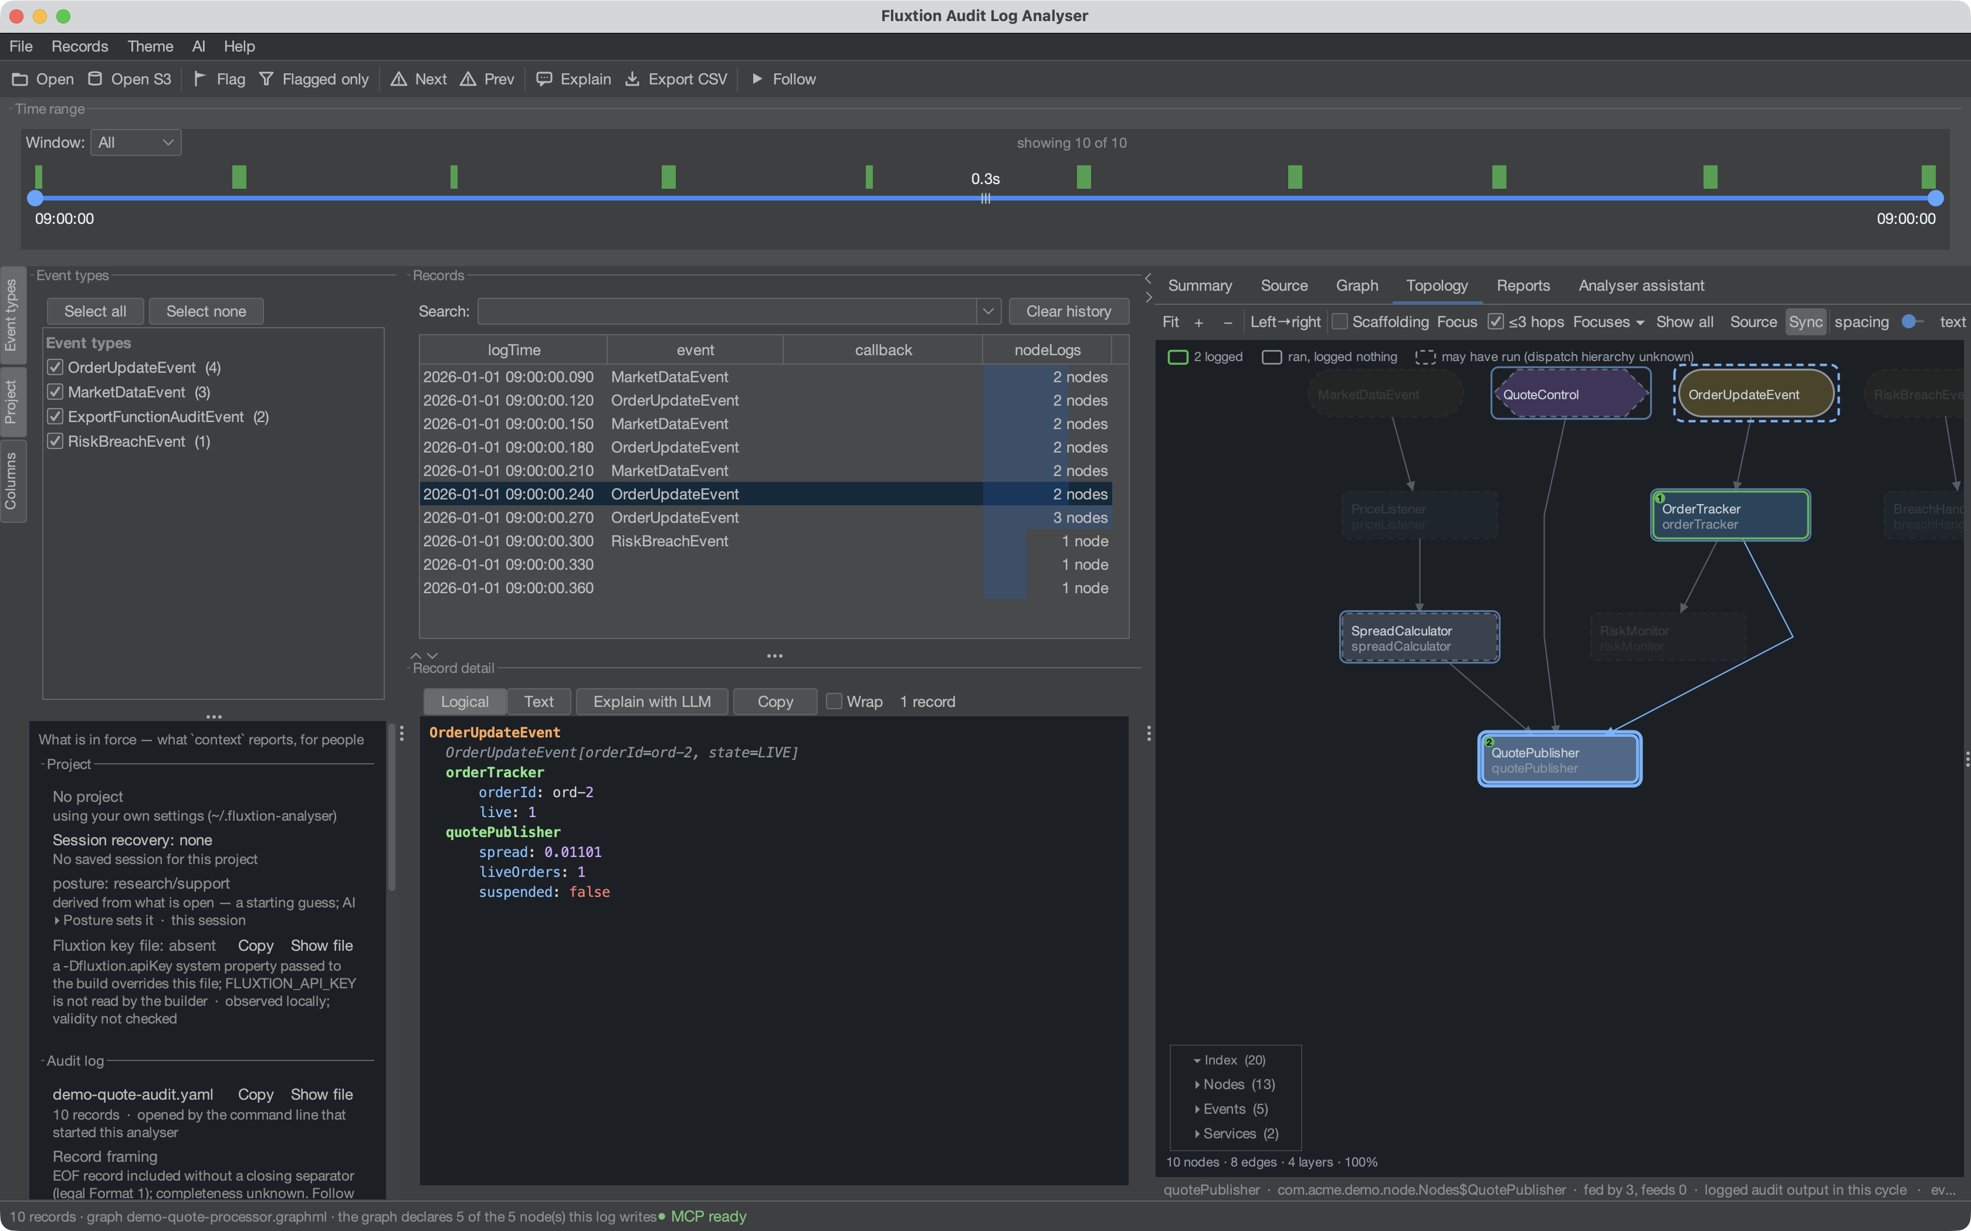Click the Flagged only filter icon

[x=266, y=79]
